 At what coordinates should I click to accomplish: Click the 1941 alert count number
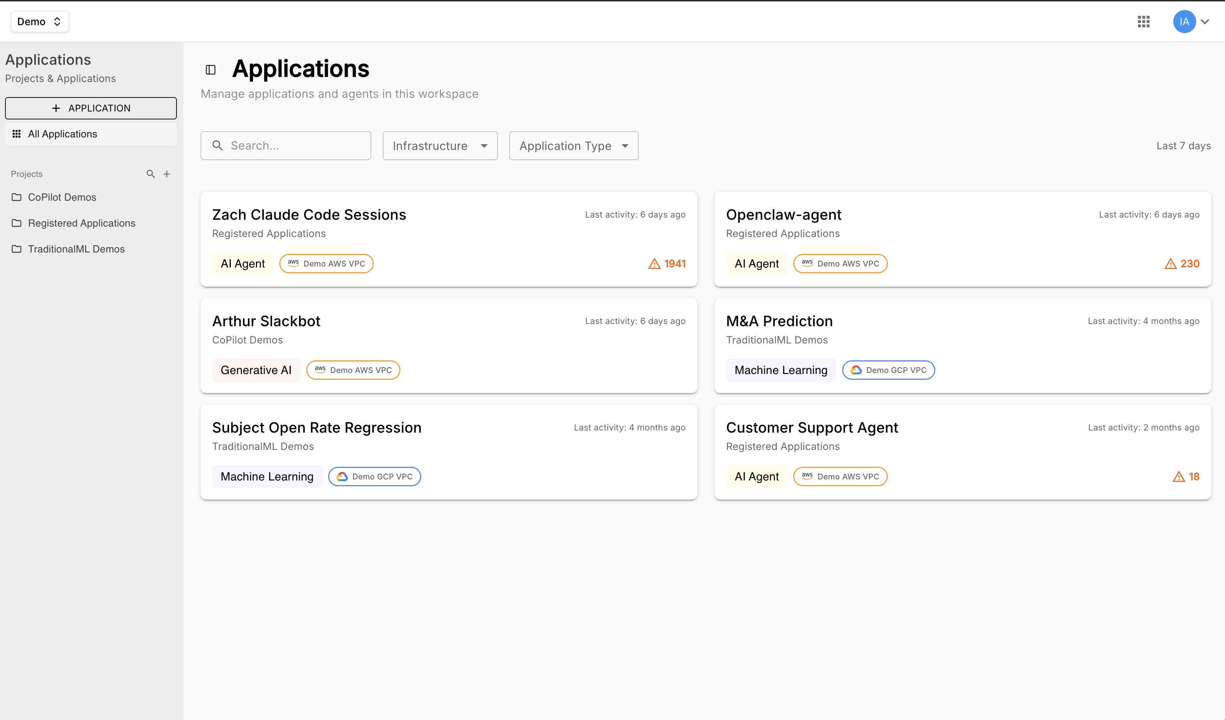click(x=675, y=264)
